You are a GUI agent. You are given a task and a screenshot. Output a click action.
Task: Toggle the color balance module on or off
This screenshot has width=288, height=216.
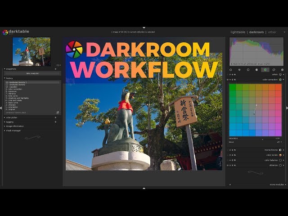tap(228, 160)
